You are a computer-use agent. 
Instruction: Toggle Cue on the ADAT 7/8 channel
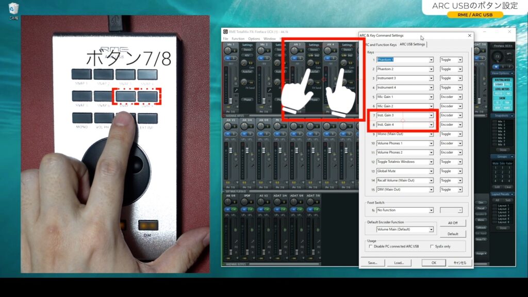tap(316, 209)
